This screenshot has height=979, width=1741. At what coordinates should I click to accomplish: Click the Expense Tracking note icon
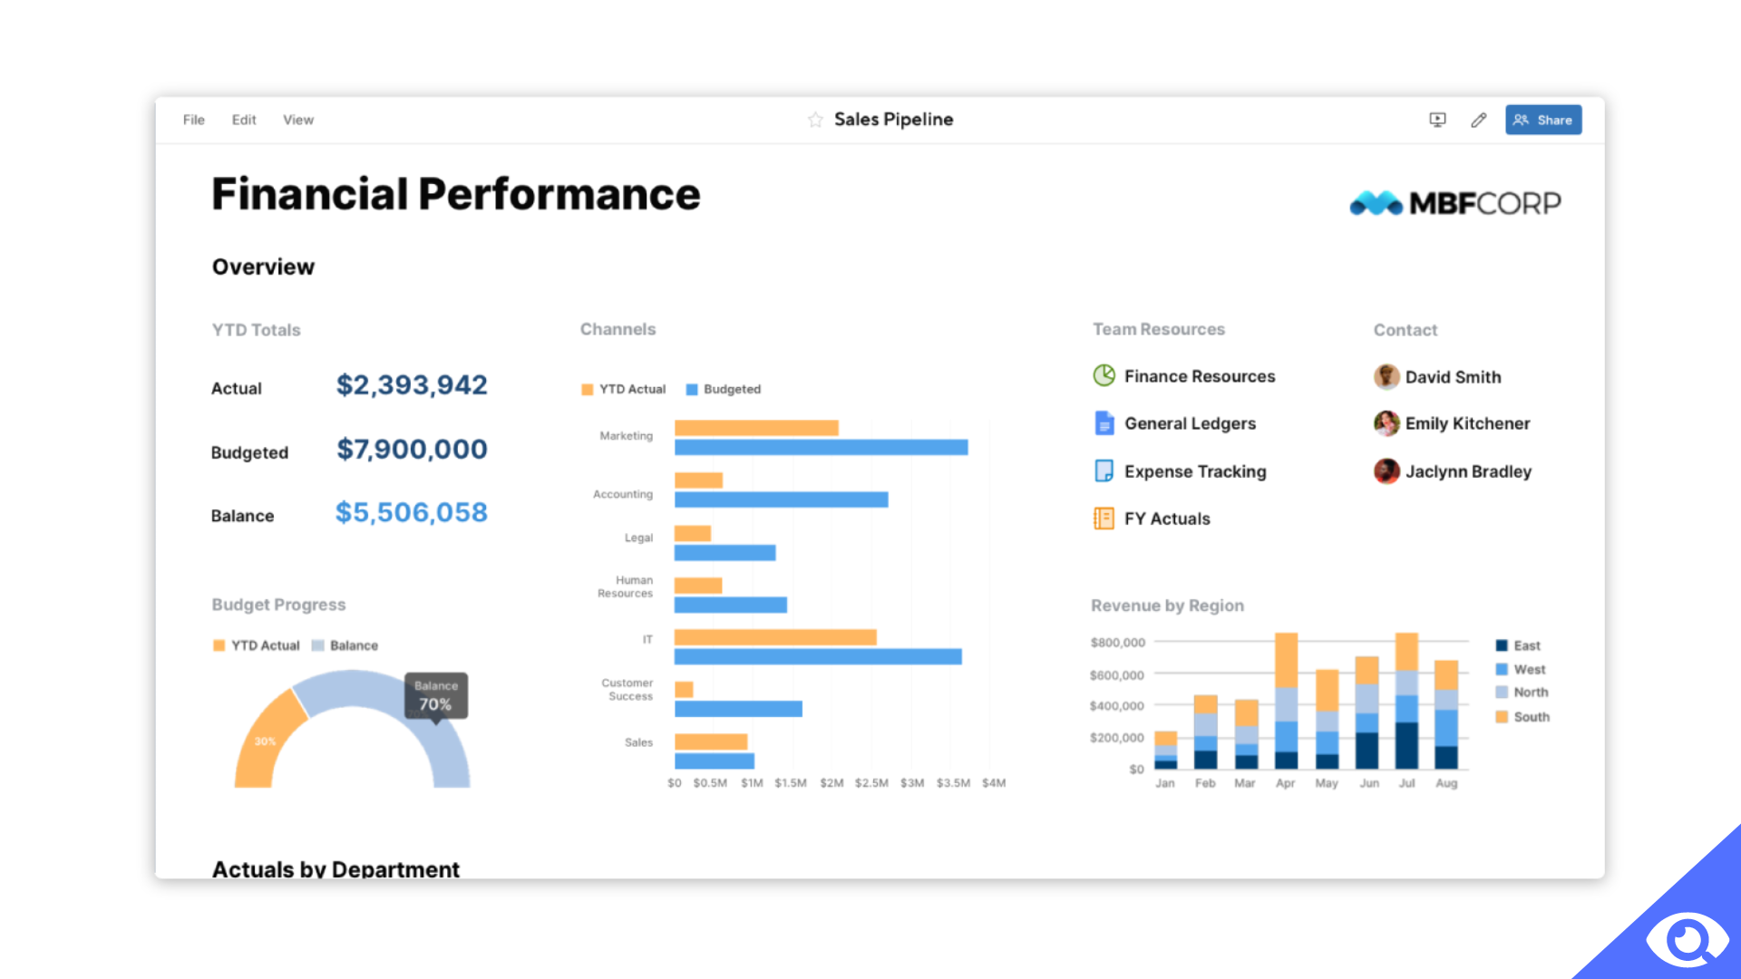pos(1104,470)
